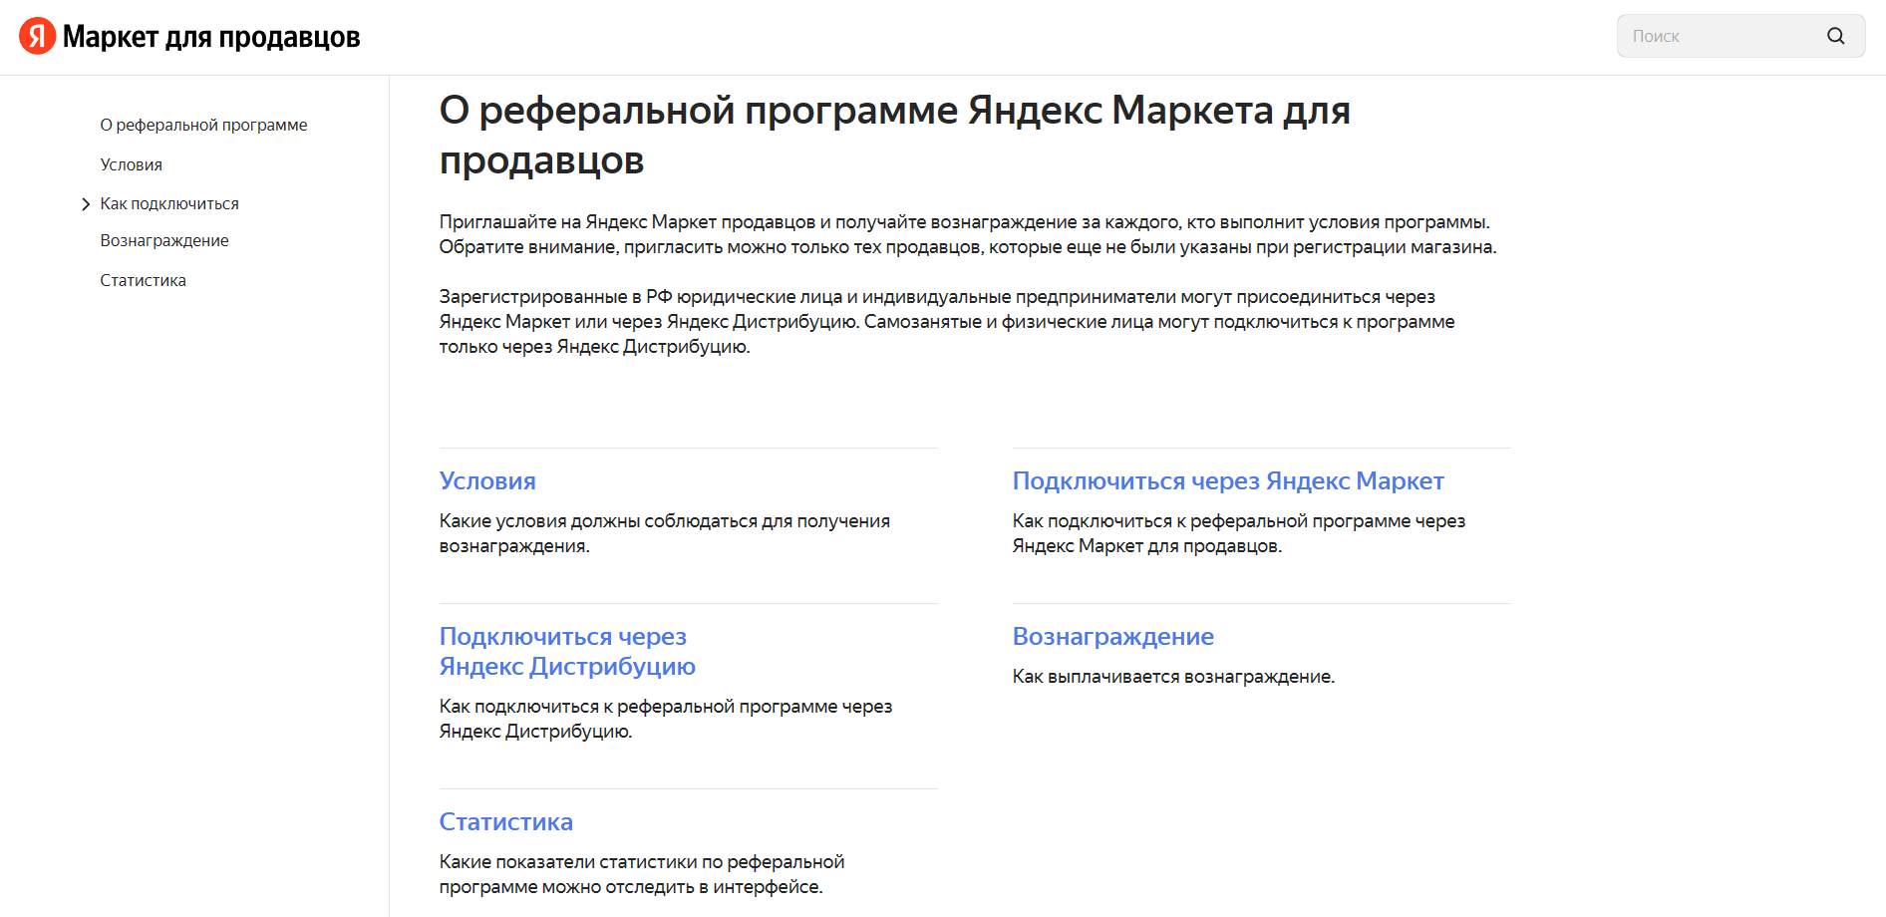Open Статистика in the sidebar

143,280
